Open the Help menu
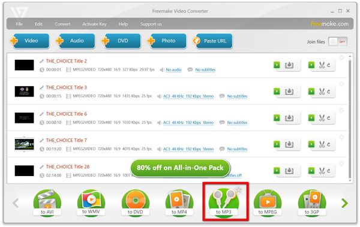The width and height of the screenshot is (360, 227). (x=123, y=24)
